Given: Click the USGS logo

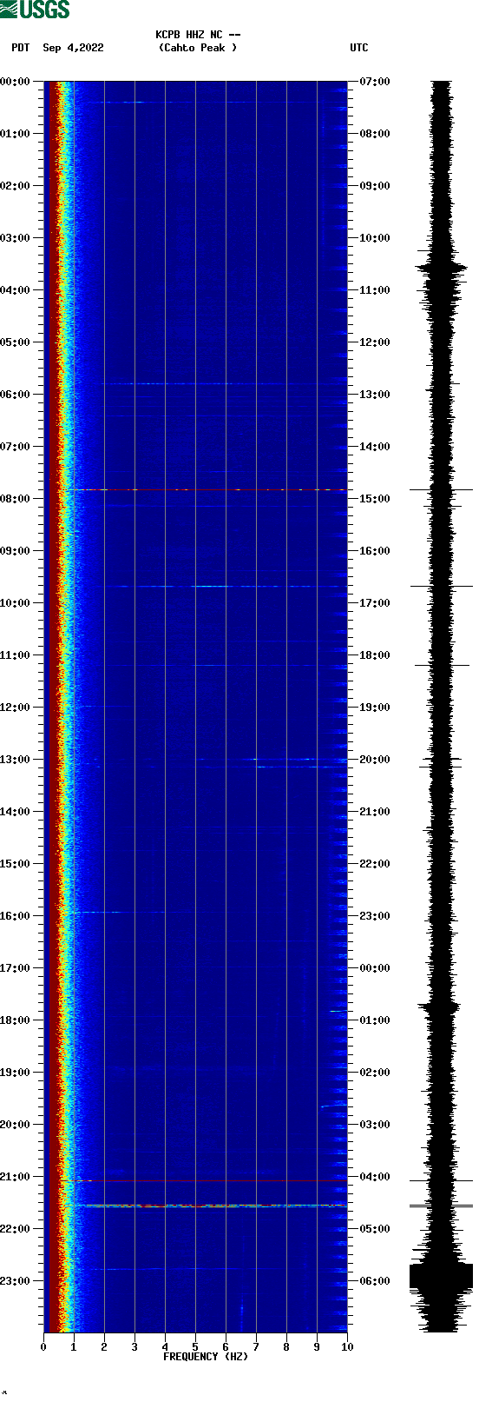Looking at the screenshot, I should tap(35, 10).
